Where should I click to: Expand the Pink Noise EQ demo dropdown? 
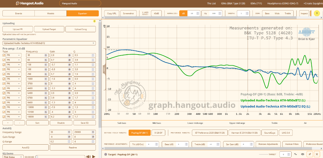(x=13, y=157)
